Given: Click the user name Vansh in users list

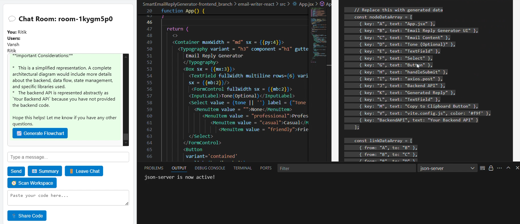Looking at the screenshot, I should click(13, 45).
